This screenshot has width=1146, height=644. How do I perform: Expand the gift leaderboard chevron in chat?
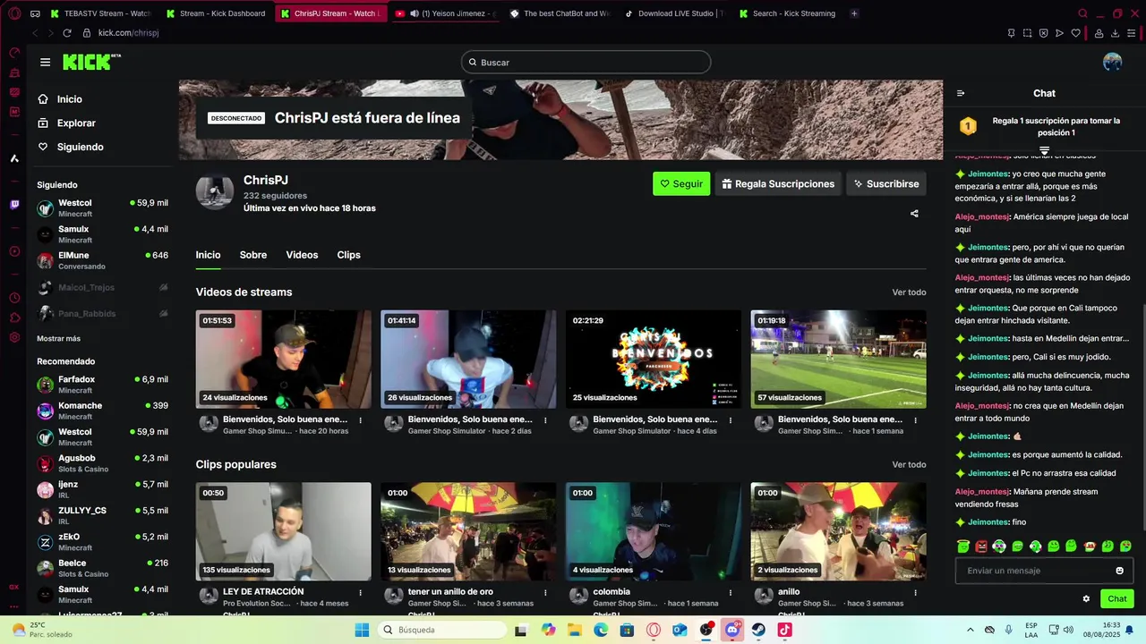[1044, 149]
